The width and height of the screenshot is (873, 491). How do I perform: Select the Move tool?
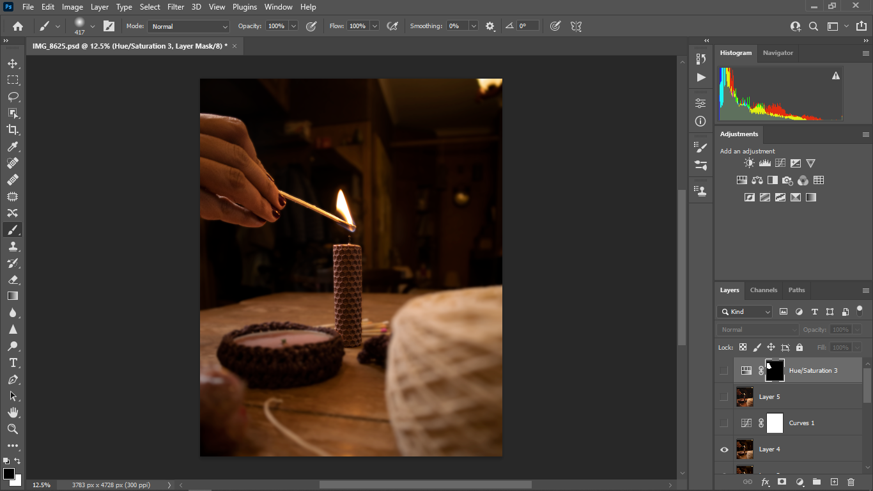tap(13, 63)
